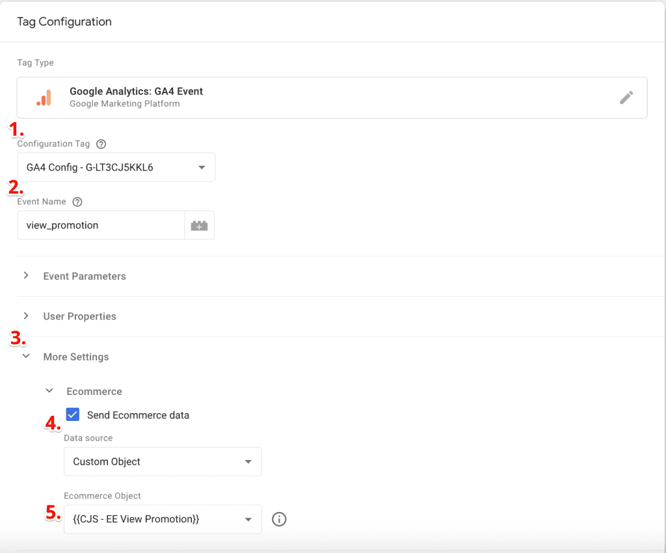Collapse the Ecommerce subsection chevron
This screenshot has height=553, width=666.
click(49, 392)
